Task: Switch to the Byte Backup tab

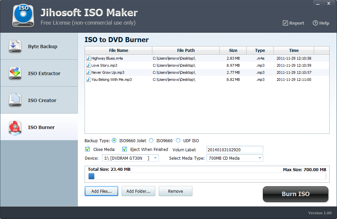Action: (39, 46)
